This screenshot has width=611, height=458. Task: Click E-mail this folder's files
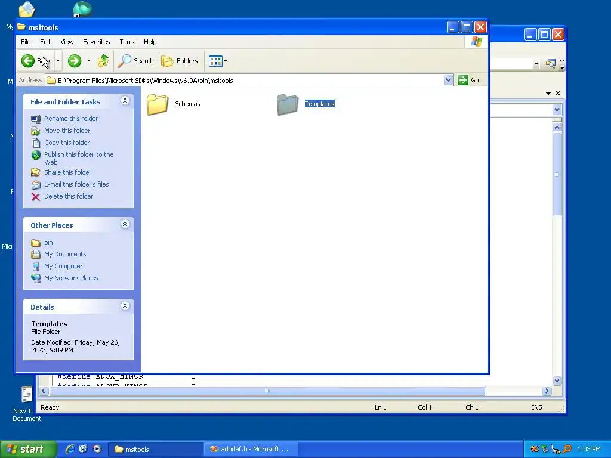pyautogui.click(x=76, y=184)
